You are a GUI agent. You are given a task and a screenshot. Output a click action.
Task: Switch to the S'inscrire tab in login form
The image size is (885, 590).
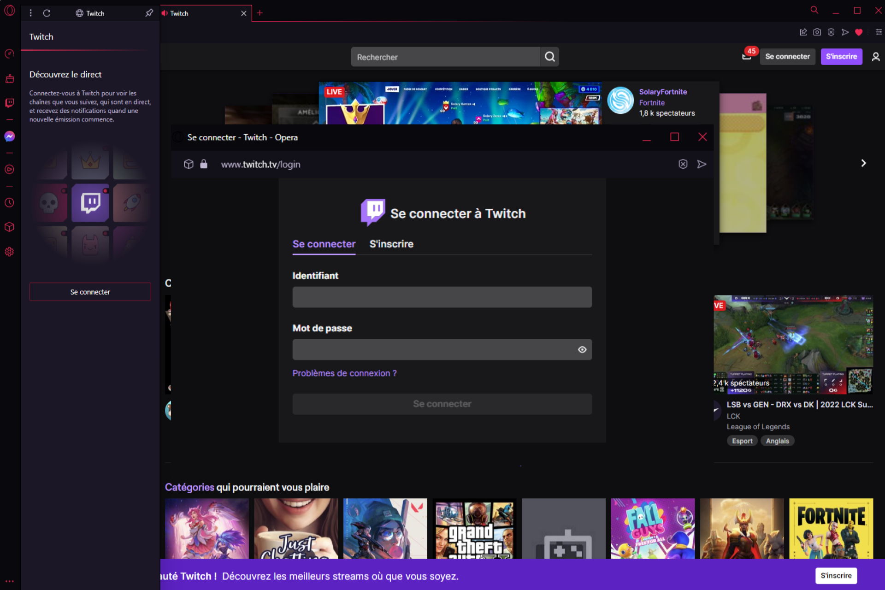coord(391,244)
